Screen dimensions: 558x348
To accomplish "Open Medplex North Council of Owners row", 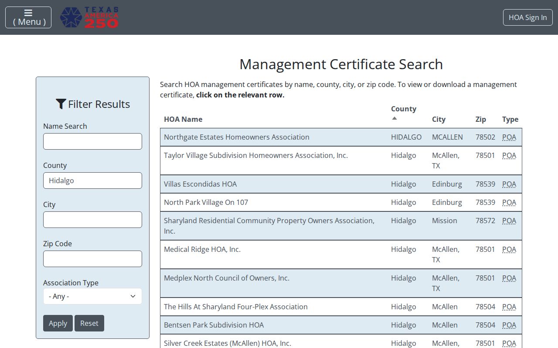I will point(341,283).
